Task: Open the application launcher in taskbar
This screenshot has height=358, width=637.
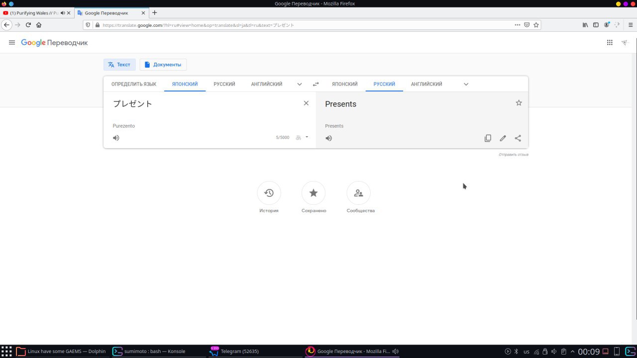Action: (7, 351)
